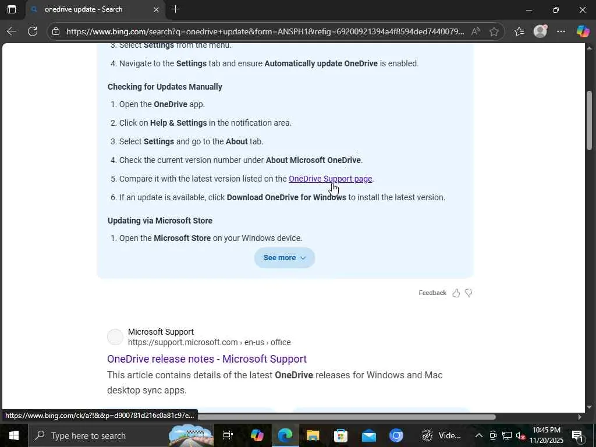Screen dimensions: 596x447
Task: Open the notification center icon
Action: click(578, 435)
